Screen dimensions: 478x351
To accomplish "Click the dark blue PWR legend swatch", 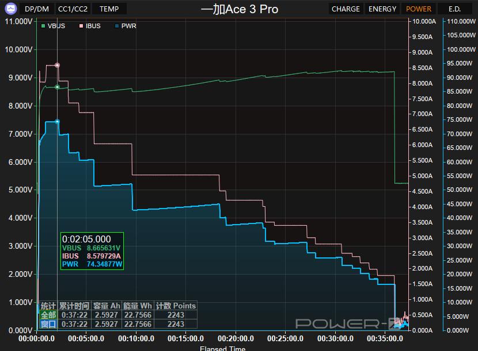I will [117, 26].
